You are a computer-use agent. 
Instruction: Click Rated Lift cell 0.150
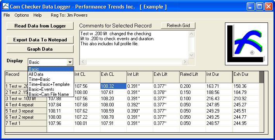coord(192,92)
